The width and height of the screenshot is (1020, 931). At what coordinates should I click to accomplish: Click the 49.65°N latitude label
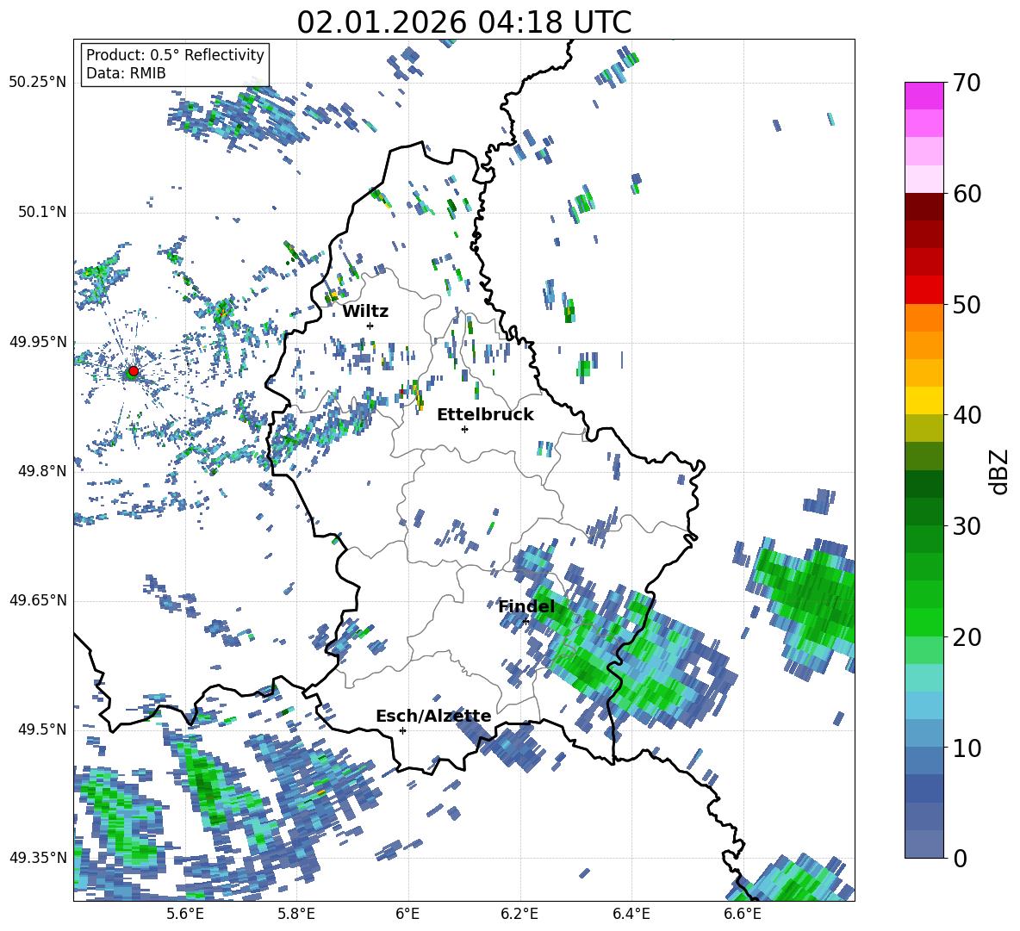[38, 599]
